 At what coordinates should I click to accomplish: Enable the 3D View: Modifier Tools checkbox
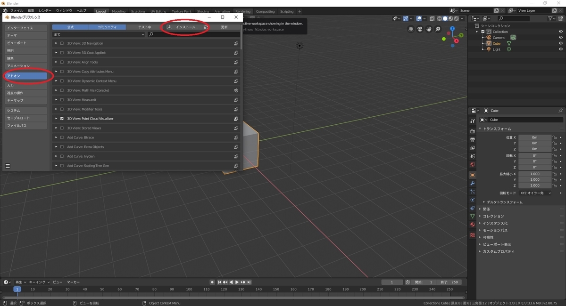(62, 109)
